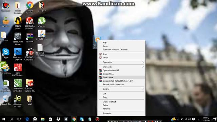
Task: Launch the Camtasia desktop shortcut
Action: 6,22
